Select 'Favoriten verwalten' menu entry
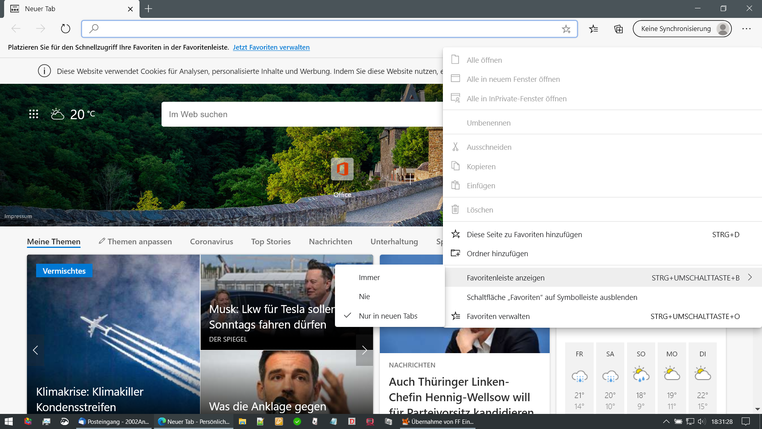 pos(498,317)
